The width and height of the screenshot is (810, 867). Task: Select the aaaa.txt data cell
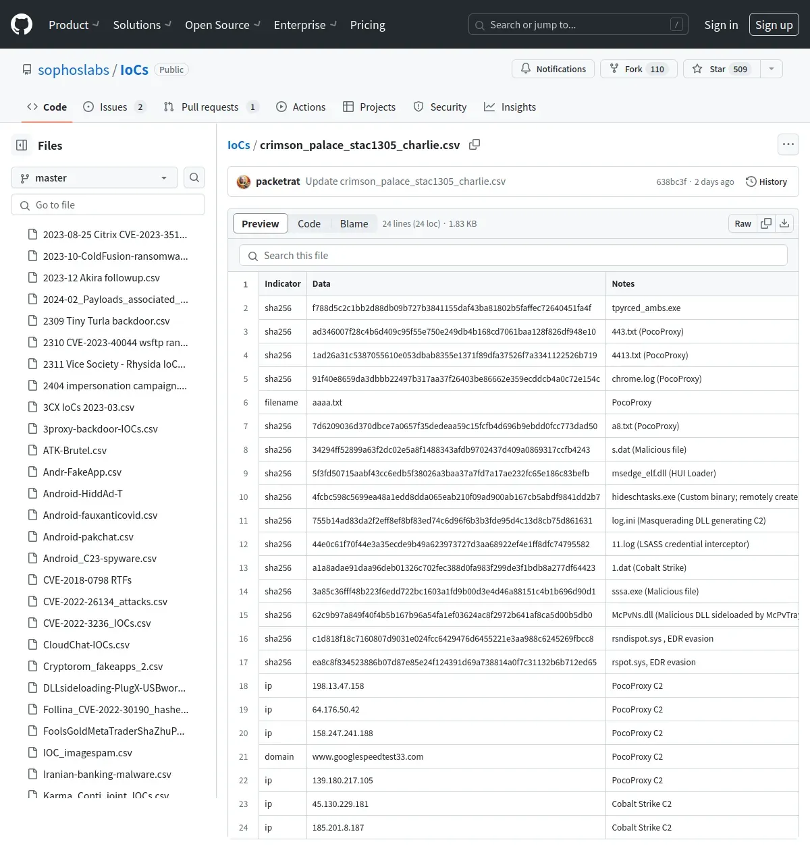[x=456, y=402]
